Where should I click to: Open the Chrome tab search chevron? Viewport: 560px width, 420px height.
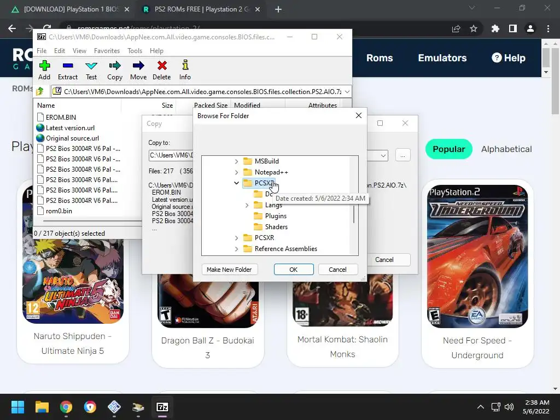472,8
